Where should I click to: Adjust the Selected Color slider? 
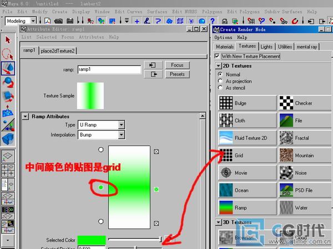(135, 239)
